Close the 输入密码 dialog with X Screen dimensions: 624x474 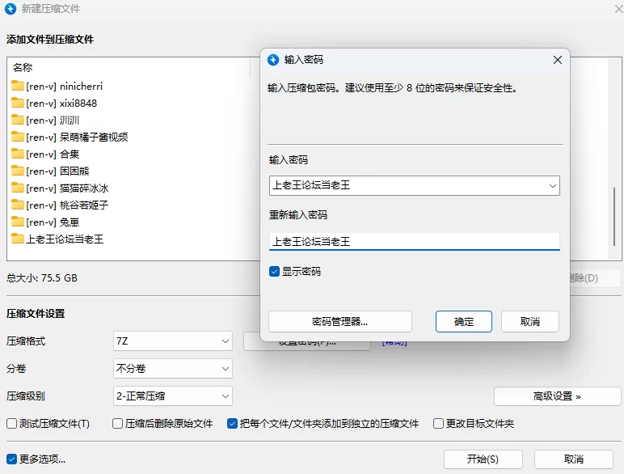(558, 60)
